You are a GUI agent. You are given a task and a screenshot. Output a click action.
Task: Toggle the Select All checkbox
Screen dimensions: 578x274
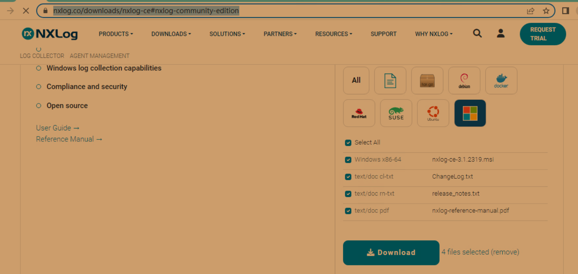pos(348,143)
